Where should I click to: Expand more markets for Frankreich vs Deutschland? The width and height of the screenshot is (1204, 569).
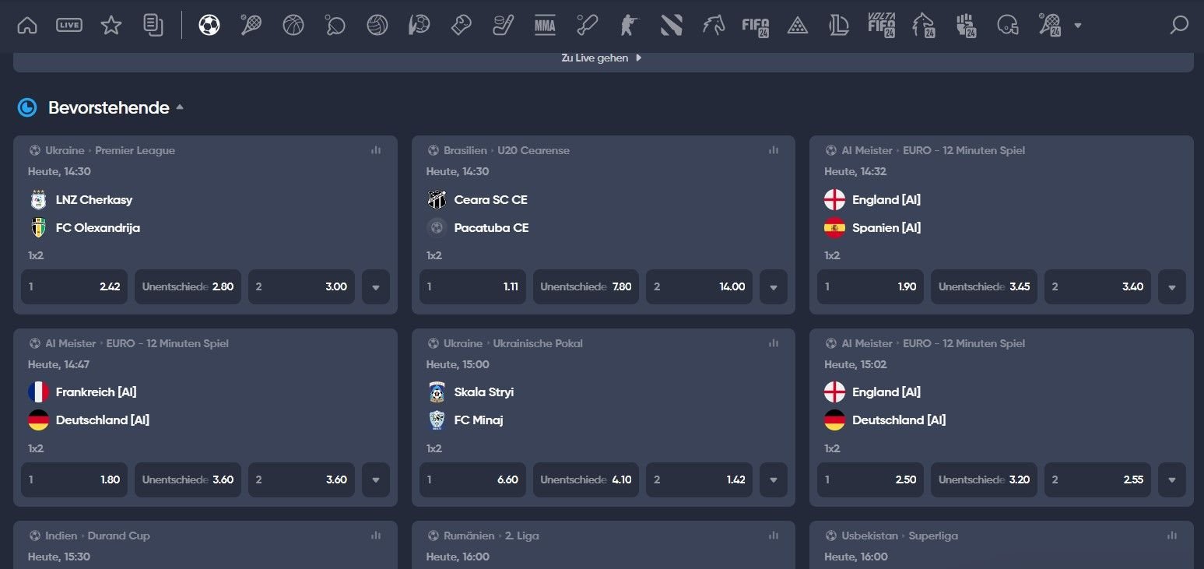click(x=376, y=479)
